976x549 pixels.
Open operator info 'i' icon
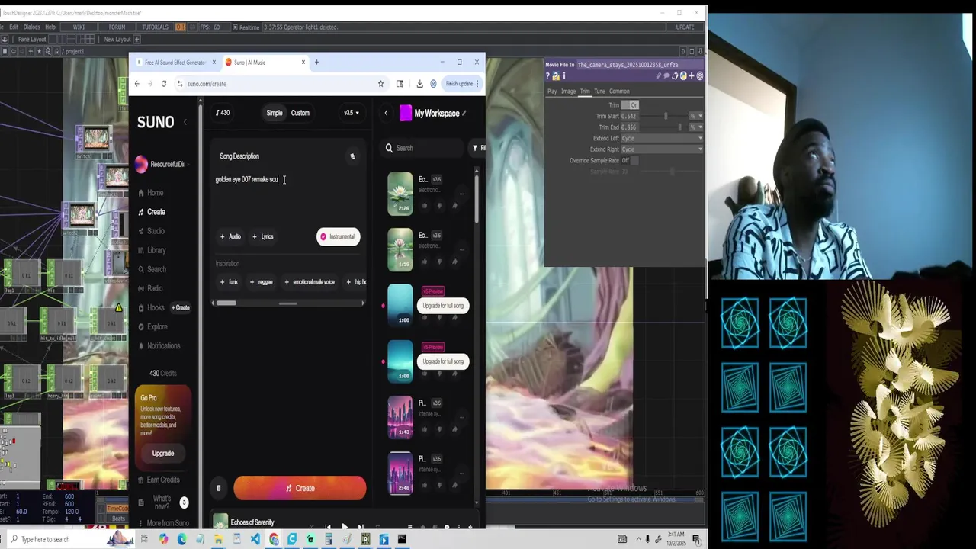tap(565, 76)
